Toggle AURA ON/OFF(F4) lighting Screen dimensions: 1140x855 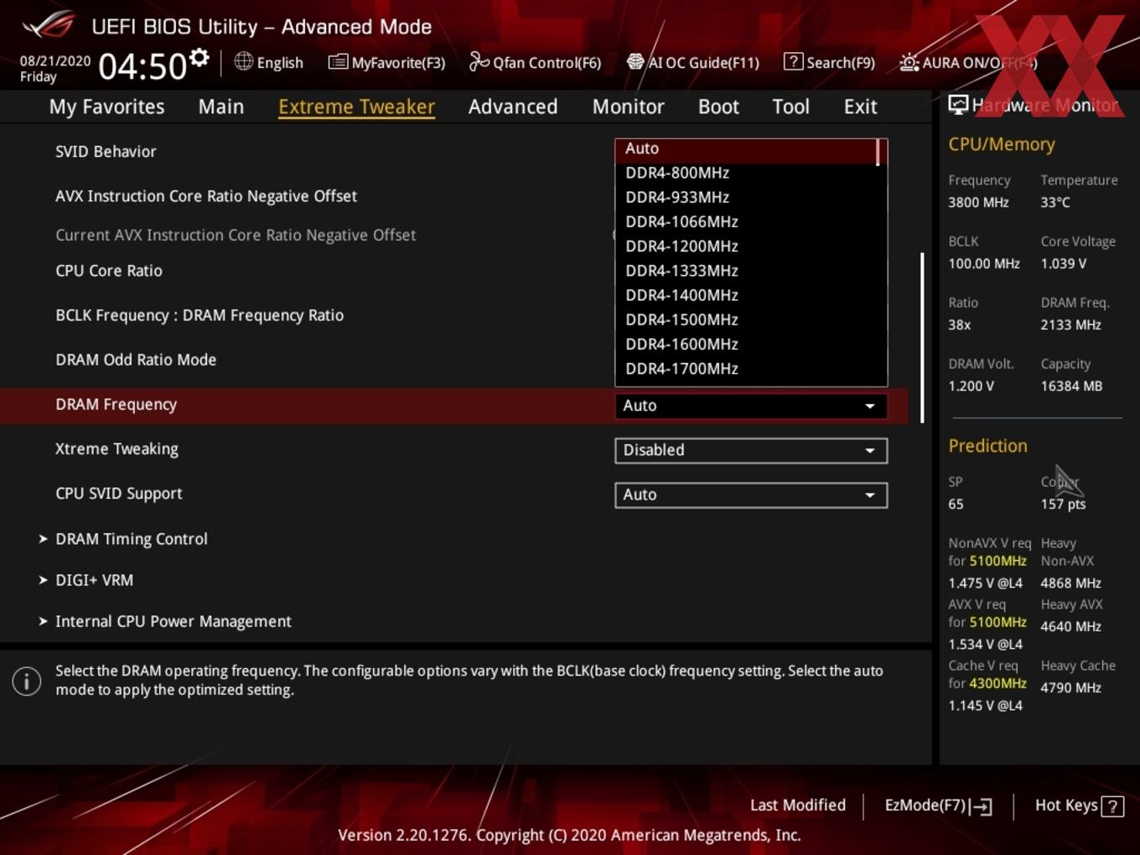point(968,62)
